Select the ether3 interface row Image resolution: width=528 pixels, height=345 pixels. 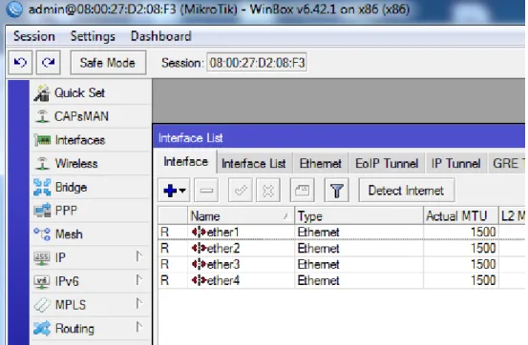coord(341,264)
